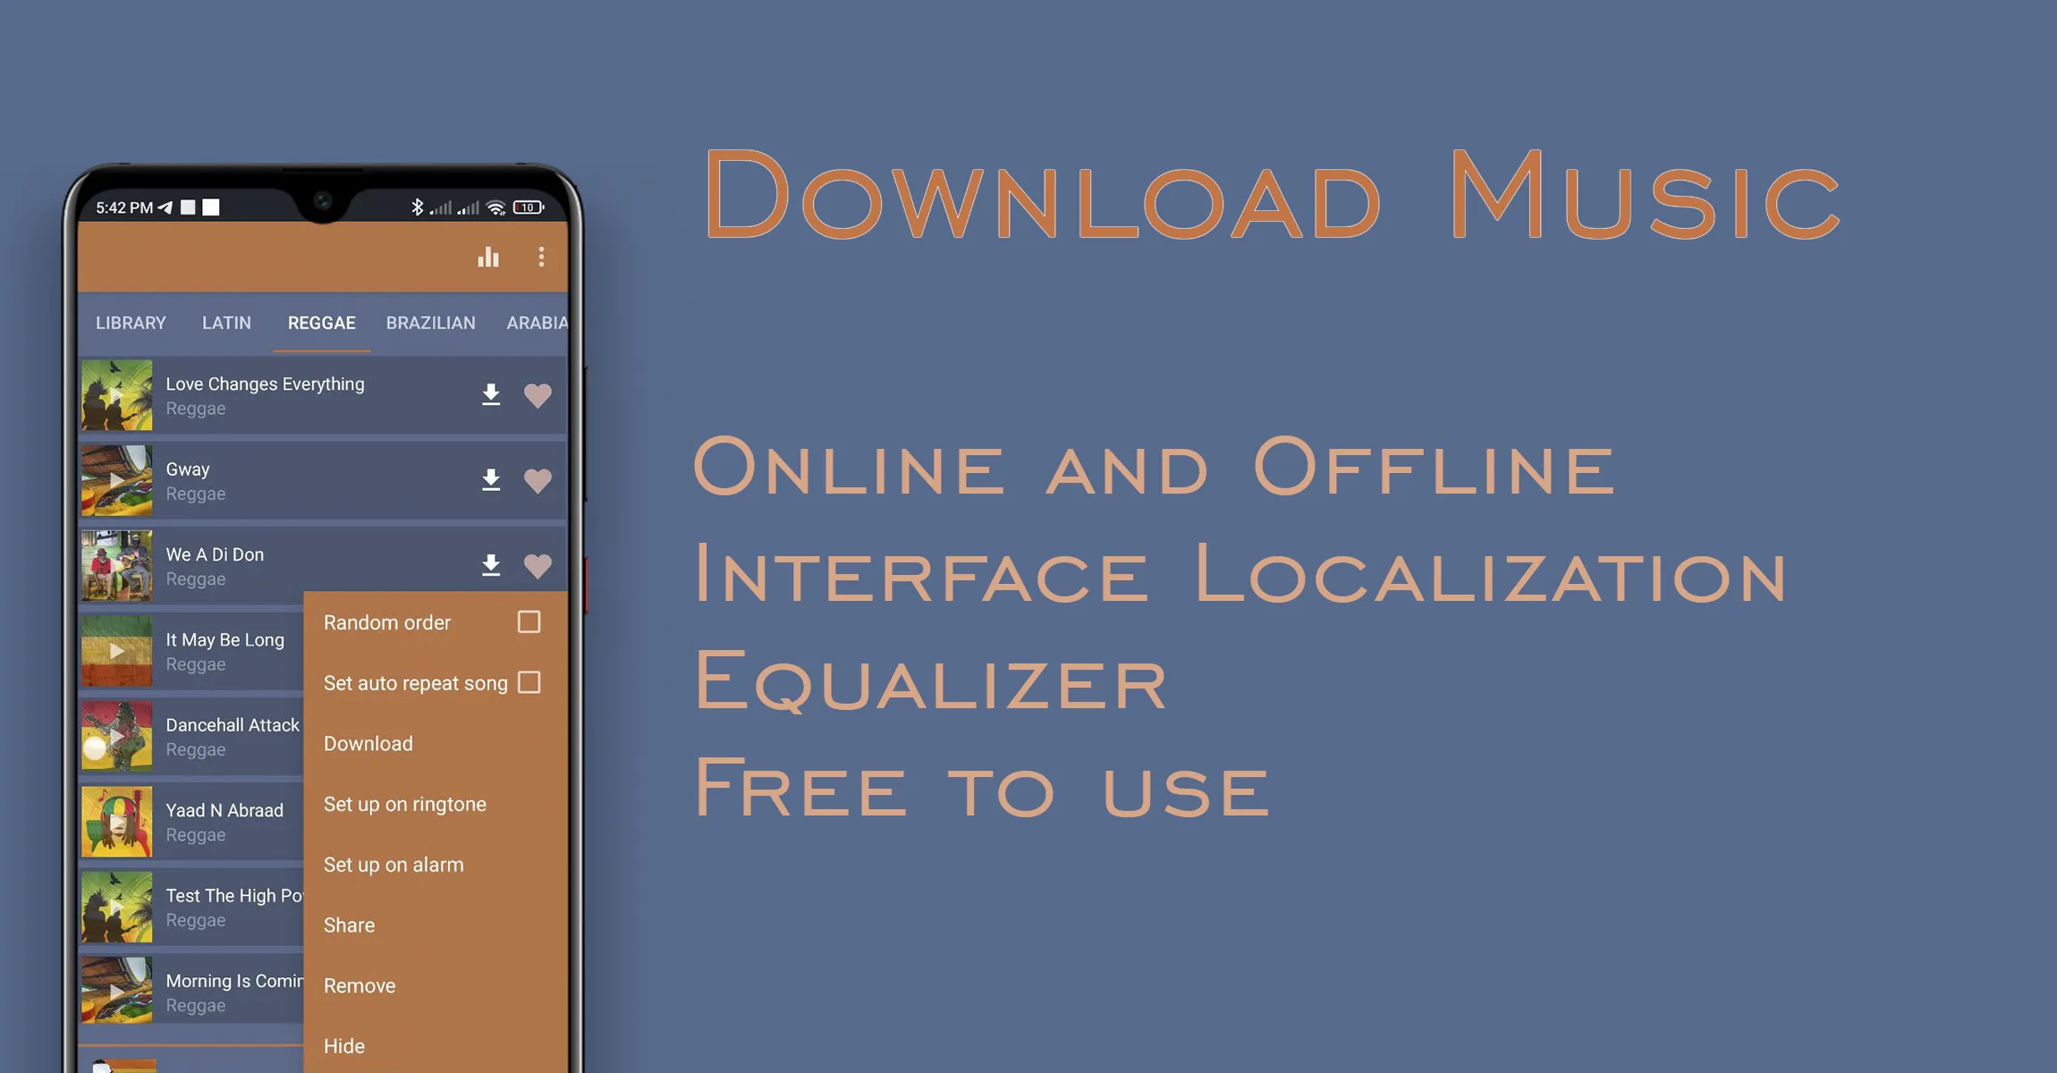Select the REGGAE tab
Image resolution: width=2057 pixels, height=1073 pixels.
coord(324,322)
